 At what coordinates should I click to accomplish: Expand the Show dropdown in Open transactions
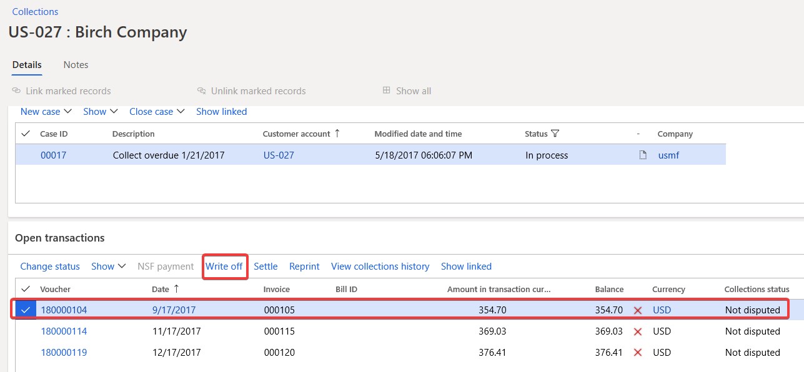(122, 267)
